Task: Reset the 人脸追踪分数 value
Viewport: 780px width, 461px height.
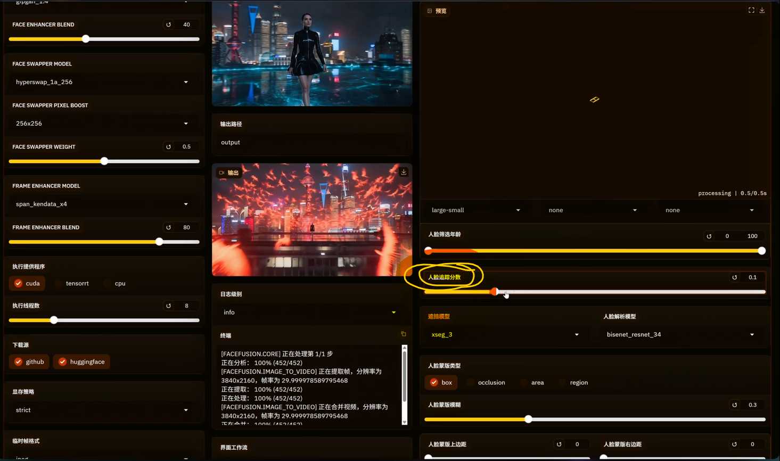Action: tap(735, 277)
